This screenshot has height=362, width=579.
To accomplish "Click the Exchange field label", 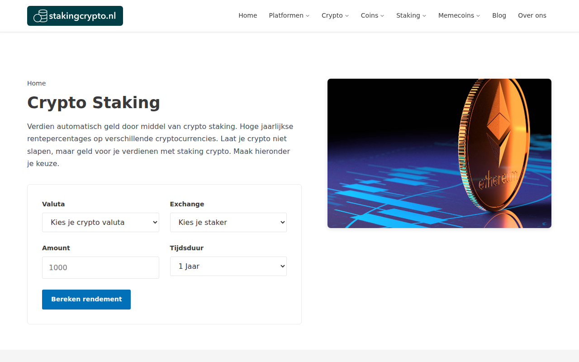I will 187,204.
